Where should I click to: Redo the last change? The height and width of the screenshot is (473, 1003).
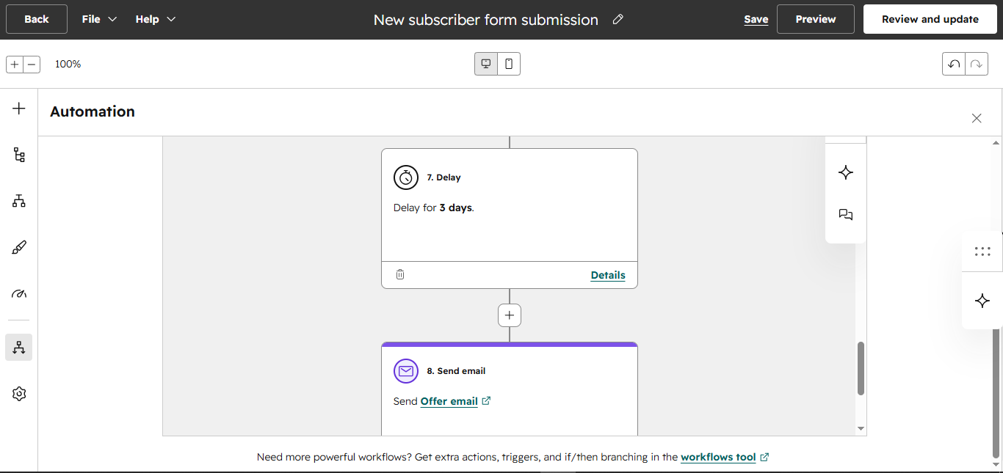coord(976,64)
